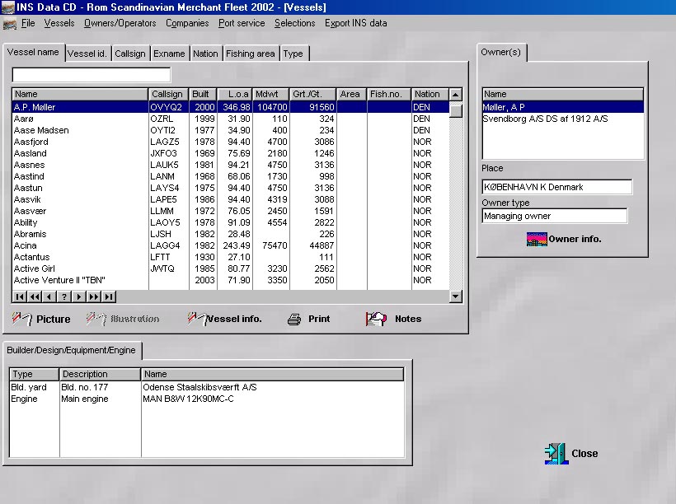This screenshot has width=676, height=504.
Task: Select vessel row Abramis
Action: tap(231, 234)
